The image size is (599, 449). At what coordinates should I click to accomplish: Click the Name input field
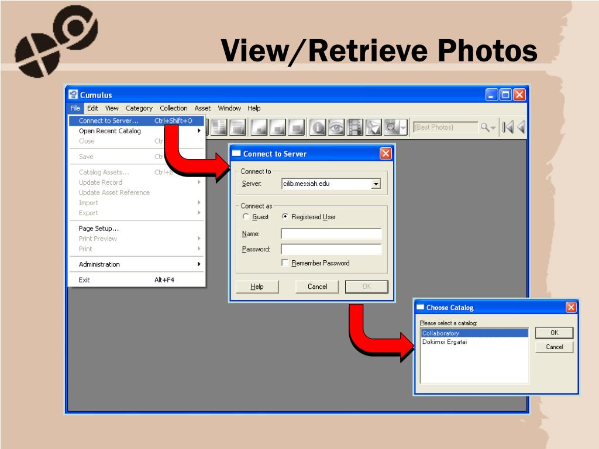point(331,234)
